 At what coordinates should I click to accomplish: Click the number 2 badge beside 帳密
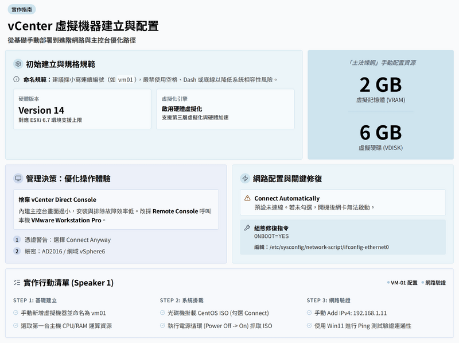(x=17, y=251)
